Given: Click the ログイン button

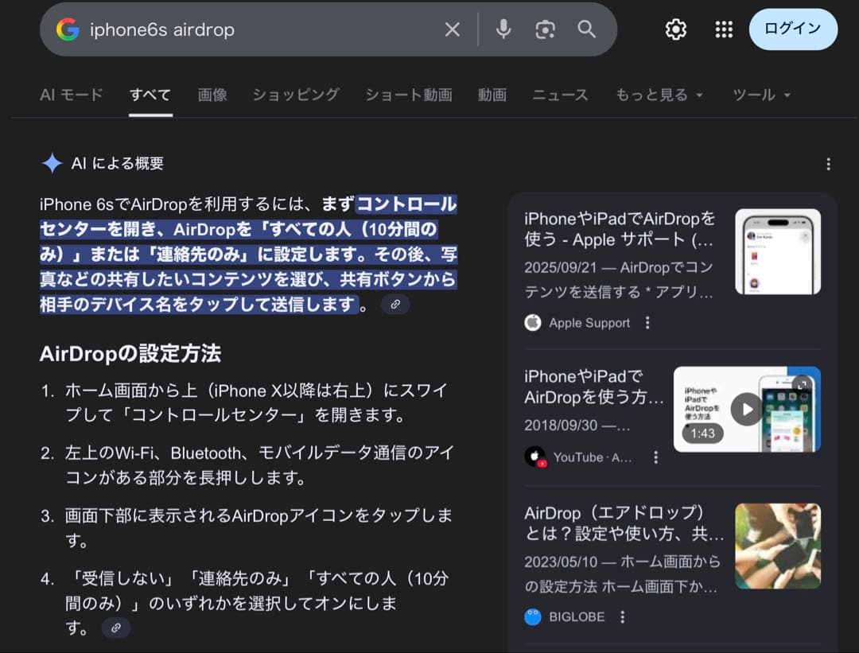Looking at the screenshot, I should pyautogui.click(x=793, y=29).
